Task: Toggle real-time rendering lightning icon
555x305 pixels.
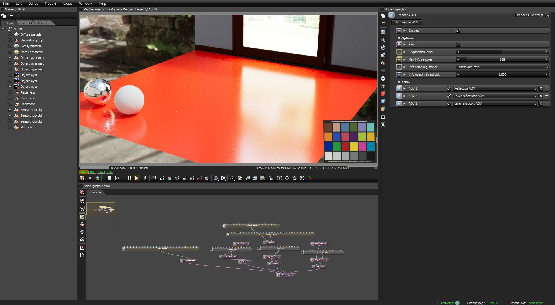Action: click(145, 178)
